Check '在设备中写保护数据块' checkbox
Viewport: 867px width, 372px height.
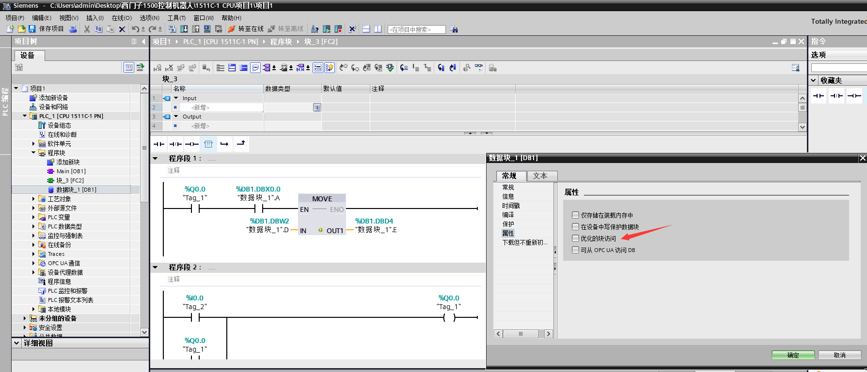coord(575,226)
